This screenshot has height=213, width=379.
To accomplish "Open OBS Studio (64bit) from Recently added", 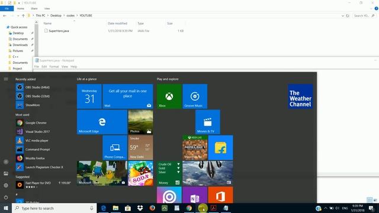I will (x=33, y=87).
